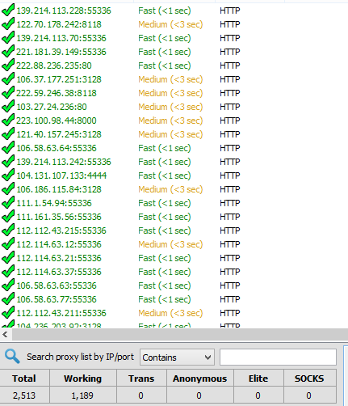
Task: Click the magnifying glass search icon
Action: (x=12, y=357)
